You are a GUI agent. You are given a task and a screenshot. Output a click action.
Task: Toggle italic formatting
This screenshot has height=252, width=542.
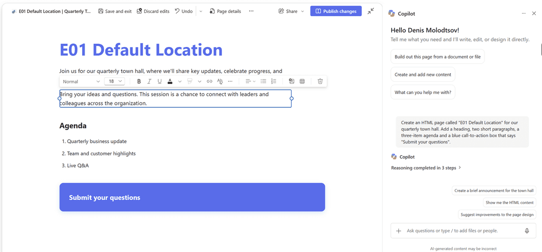coord(149,82)
